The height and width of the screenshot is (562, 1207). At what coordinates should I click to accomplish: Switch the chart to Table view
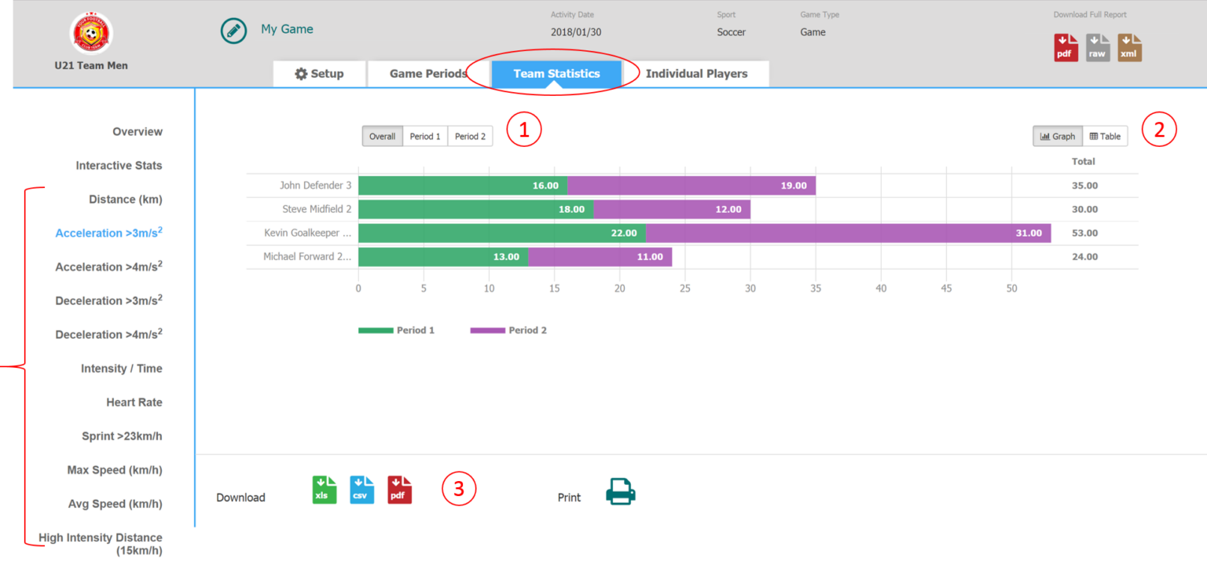pos(1105,135)
